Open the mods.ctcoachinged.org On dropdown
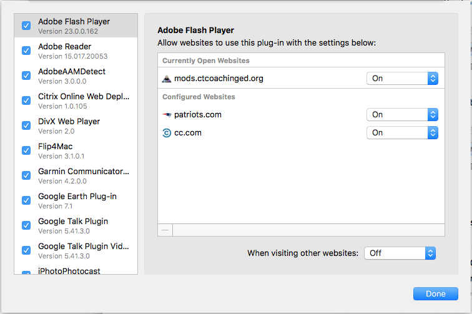 [x=402, y=79]
